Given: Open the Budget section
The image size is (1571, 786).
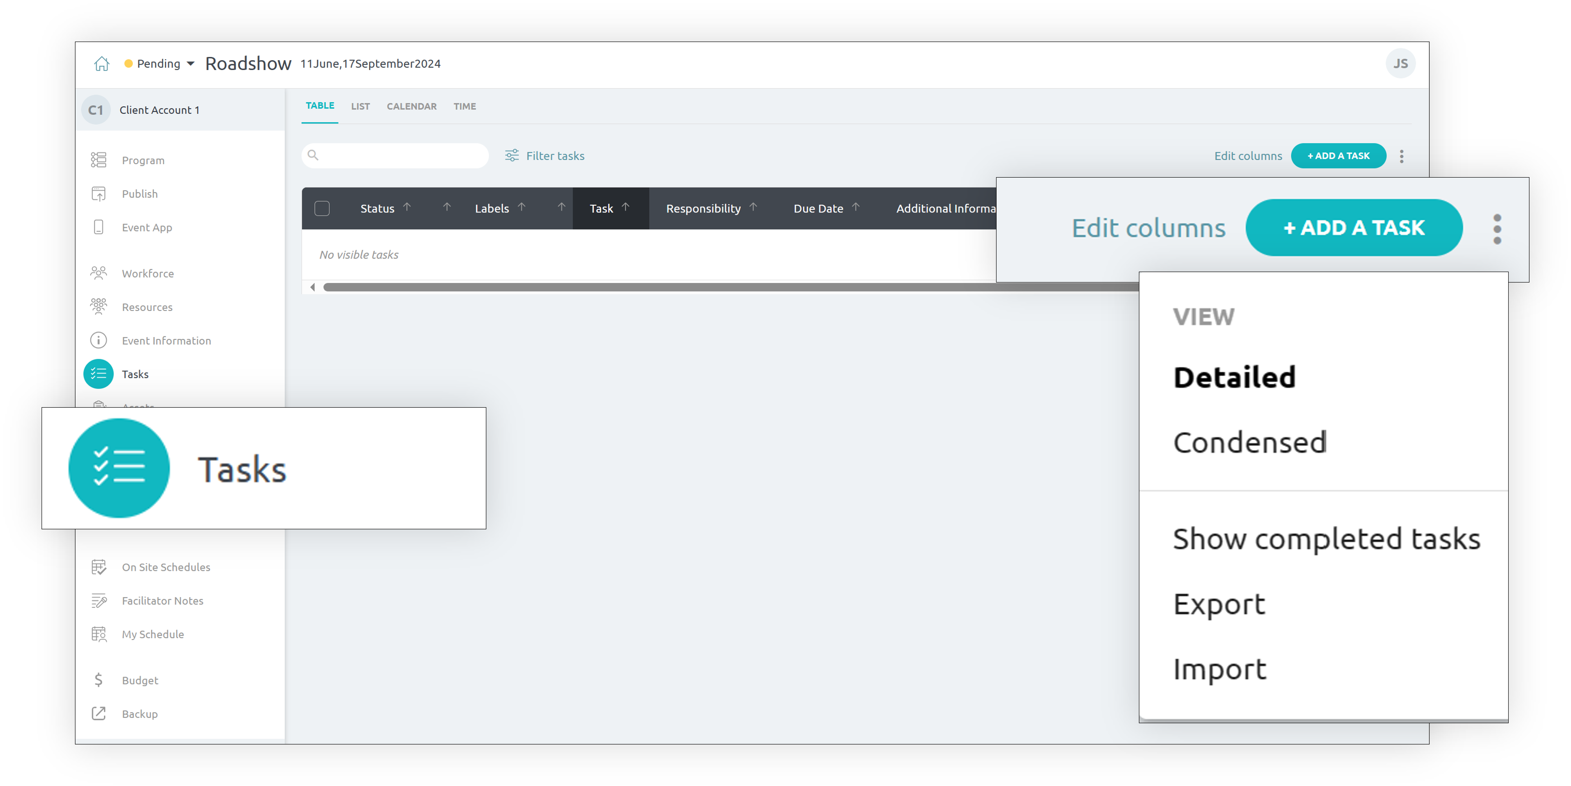Looking at the screenshot, I should click(140, 681).
